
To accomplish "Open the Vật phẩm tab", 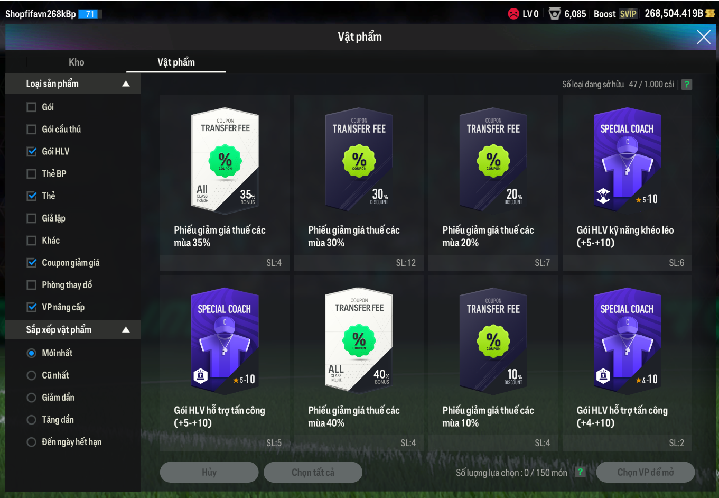I will [176, 62].
